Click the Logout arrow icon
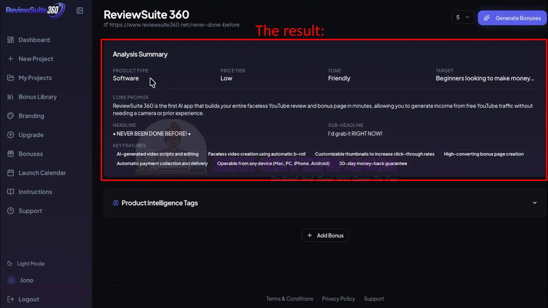The height and width of the screenshot is (308, 548). 11,299
